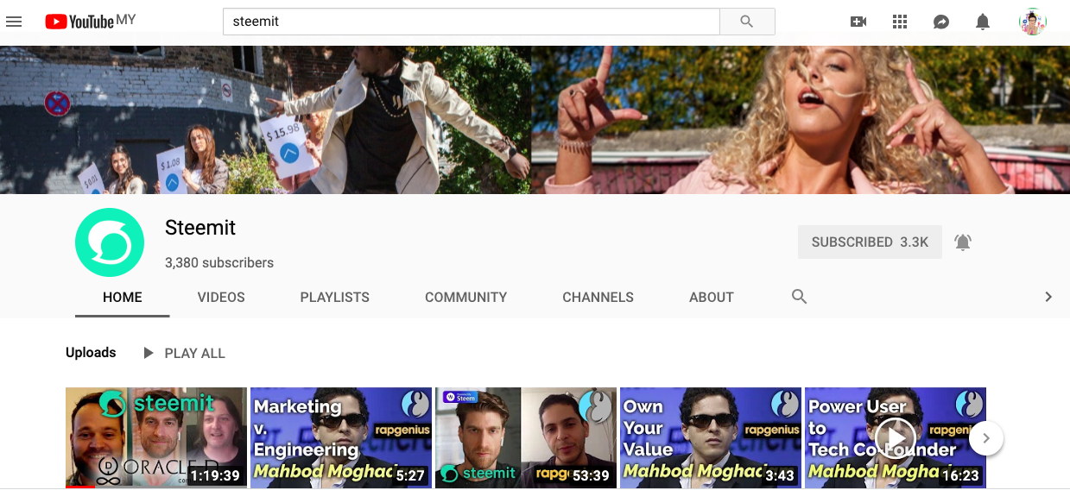Screen dimensions: 1070x490
Task: Open the 53:39 steemit interview thumbnail
Action: point(526,437)
